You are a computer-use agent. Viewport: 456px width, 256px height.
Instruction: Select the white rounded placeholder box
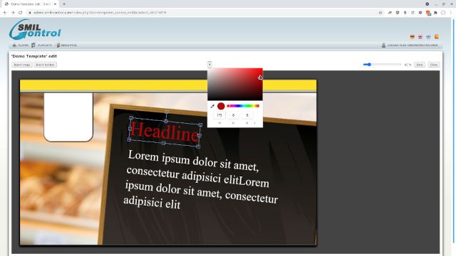(68, 117)
